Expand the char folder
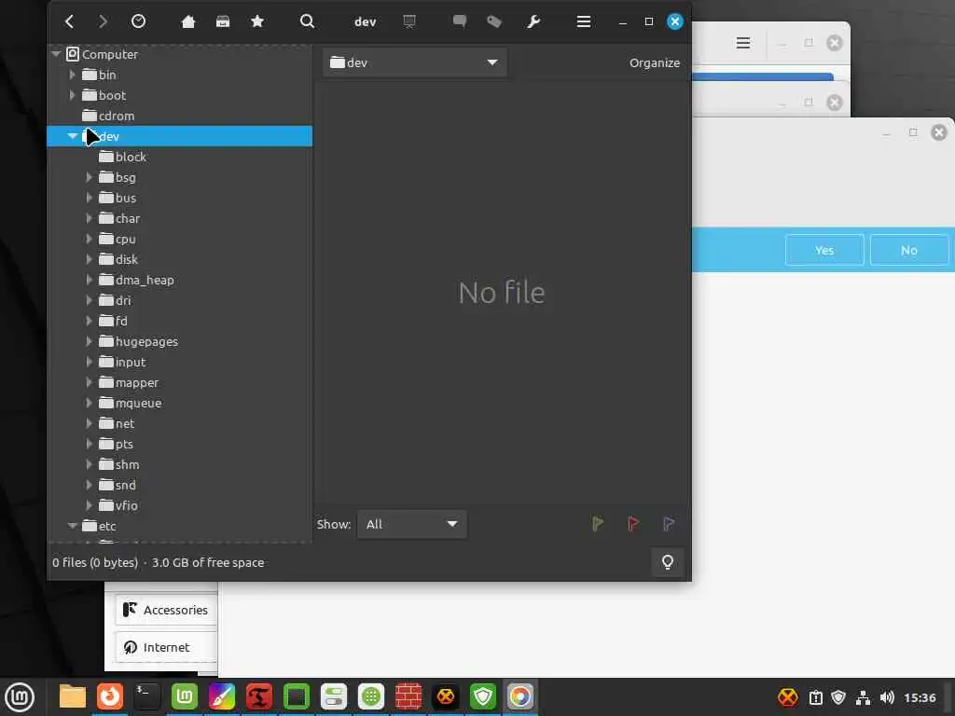 89,218
